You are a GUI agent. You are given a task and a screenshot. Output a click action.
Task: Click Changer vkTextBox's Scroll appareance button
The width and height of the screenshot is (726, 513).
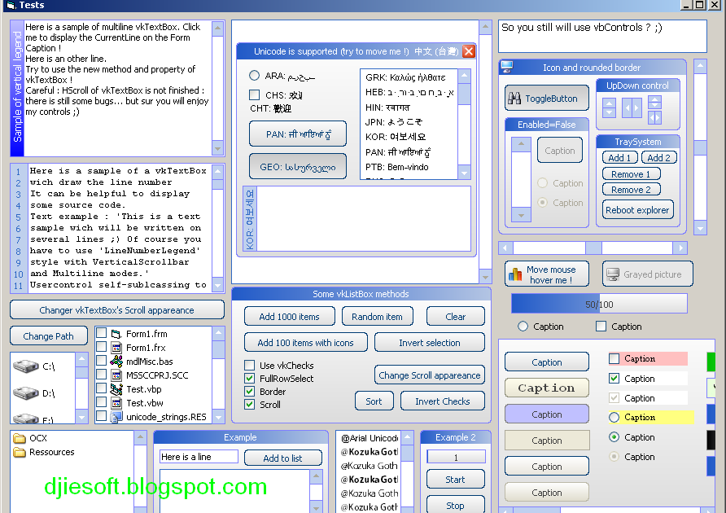[116, 310]
